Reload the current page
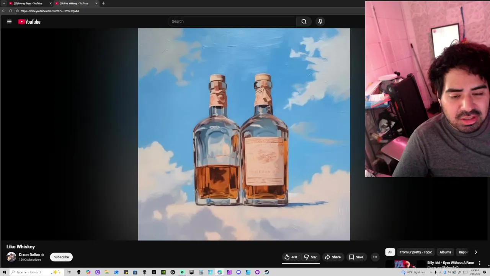Image resolution: width=490 pixels, height=276 pixels. 11,11
